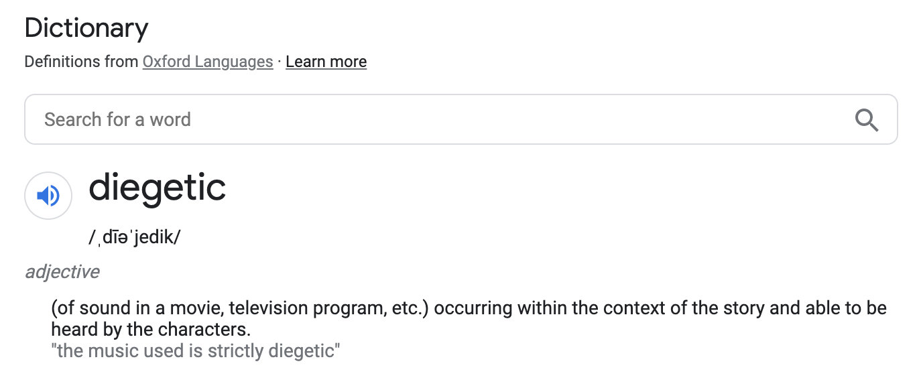The image size is (917, 390).
Task: Click the Dictionary heading
Action: [x=86, y=29]
